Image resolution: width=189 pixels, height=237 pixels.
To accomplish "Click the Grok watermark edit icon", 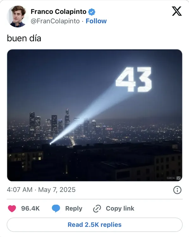I will 179,178.
